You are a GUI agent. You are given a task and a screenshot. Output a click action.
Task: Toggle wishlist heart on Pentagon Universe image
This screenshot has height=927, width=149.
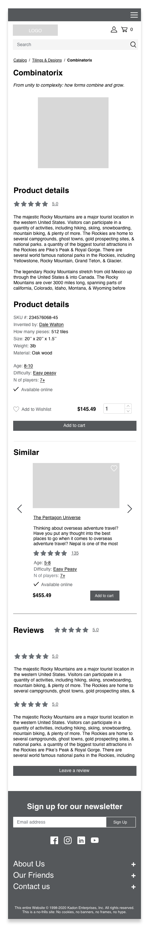point(114,468)
